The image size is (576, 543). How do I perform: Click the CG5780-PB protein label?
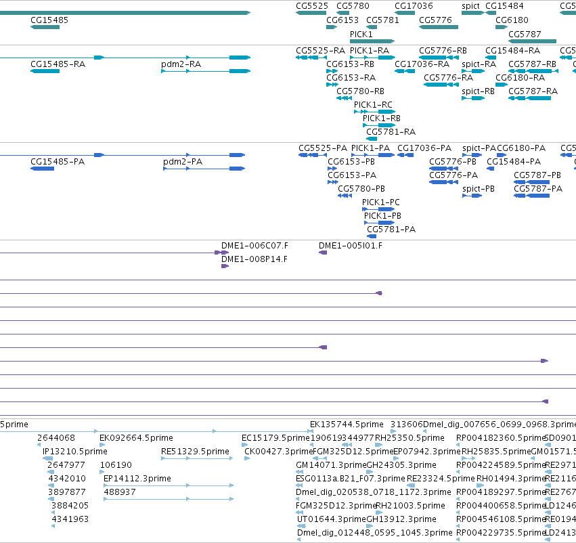[361, 189]
